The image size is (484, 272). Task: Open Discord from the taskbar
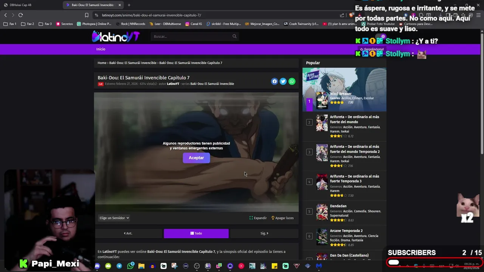(x=97, y=266)
